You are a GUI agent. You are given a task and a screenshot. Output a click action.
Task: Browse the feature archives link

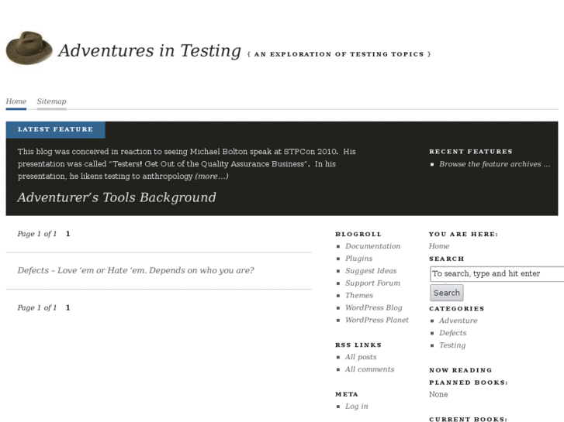tap(494, 164)
